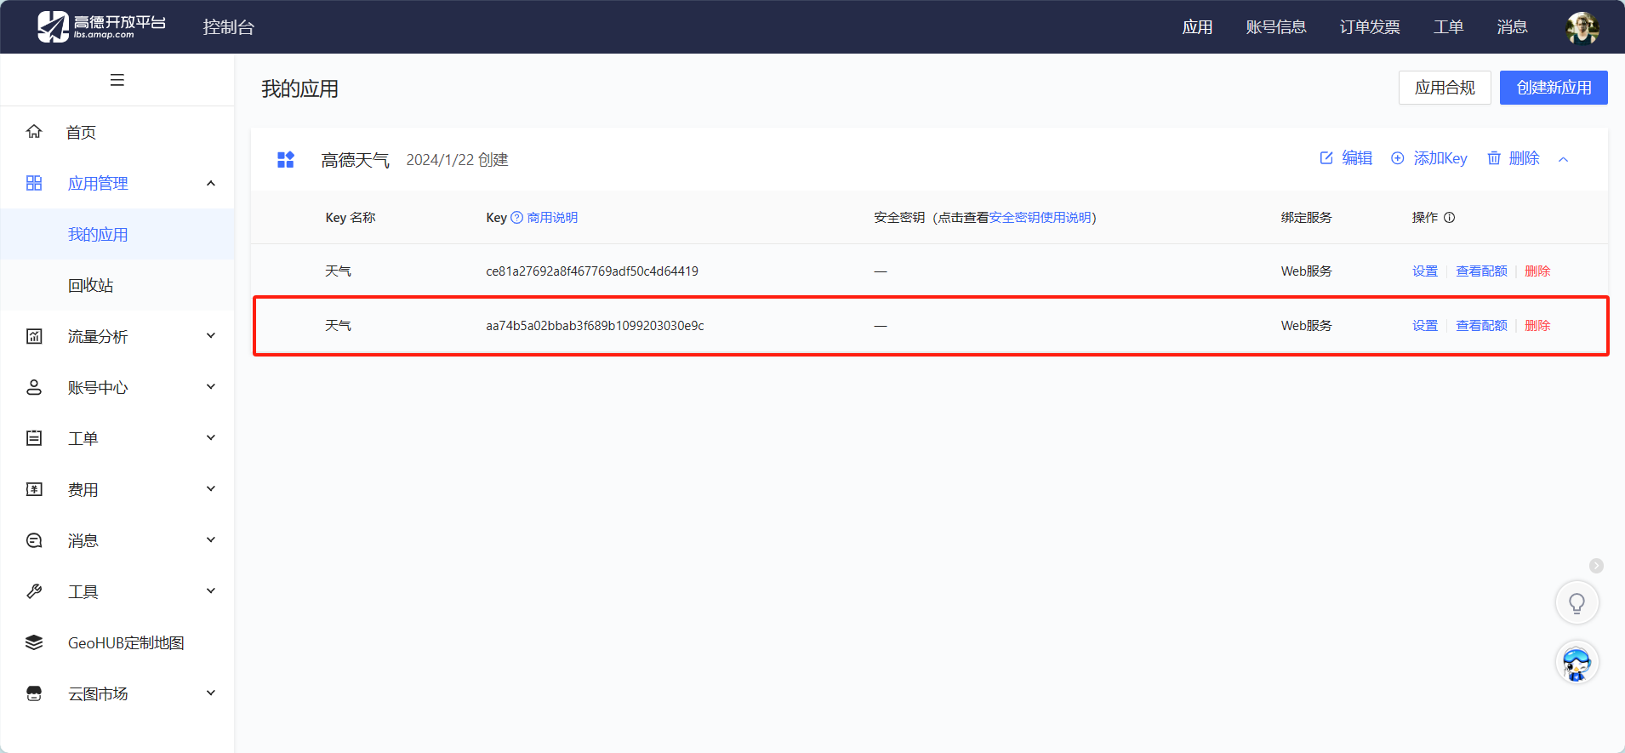1625x753 pixels.
Task: Click the 应用管理 grid icon
Action: pyautogui.click(x=34, y=183)
